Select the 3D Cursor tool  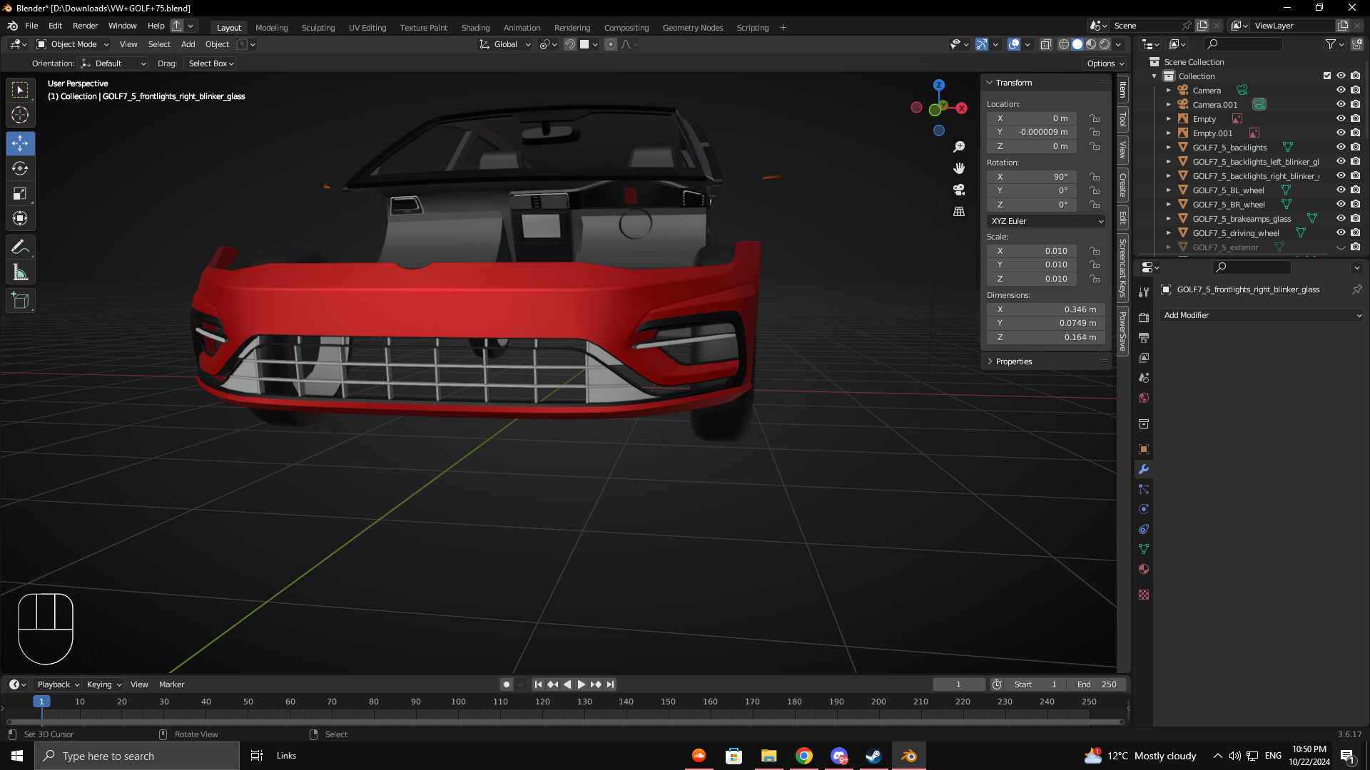tap(20, 115)
